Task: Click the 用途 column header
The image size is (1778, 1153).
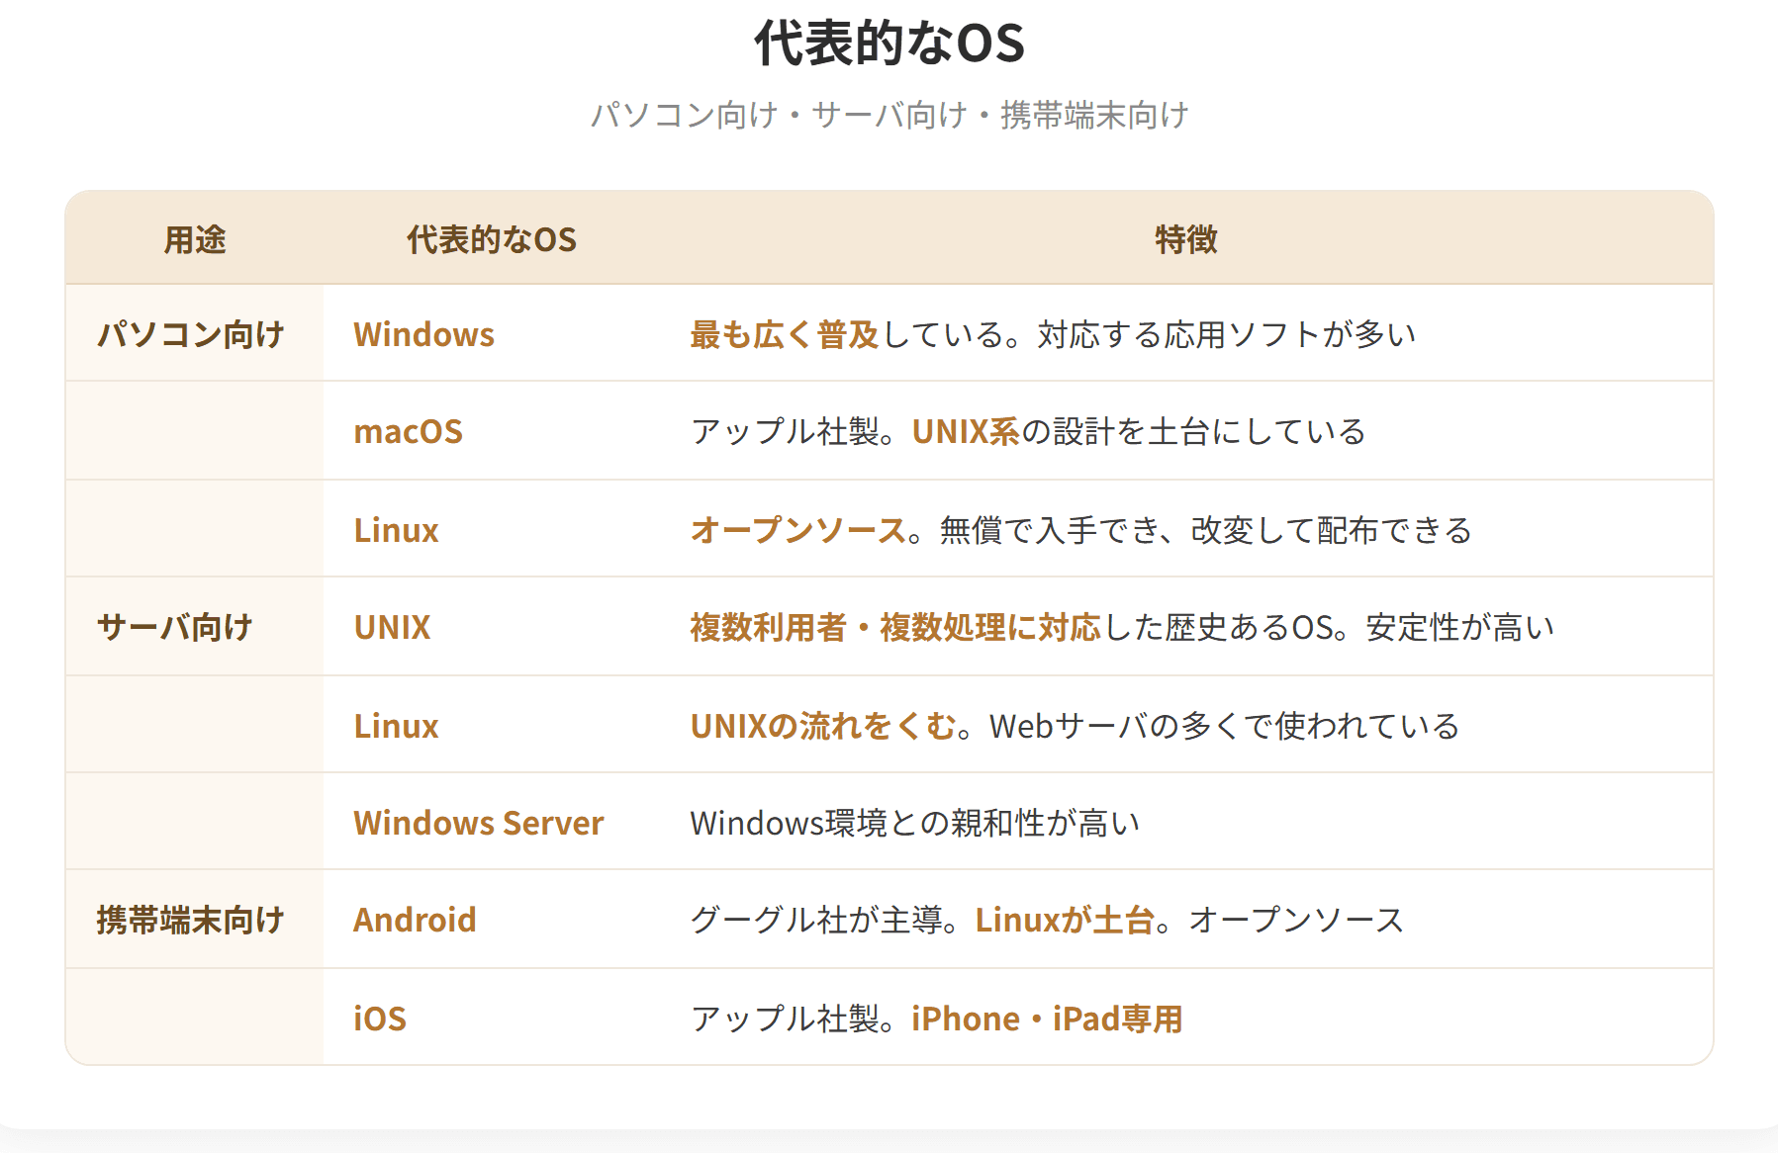Action: coord(195,239)
